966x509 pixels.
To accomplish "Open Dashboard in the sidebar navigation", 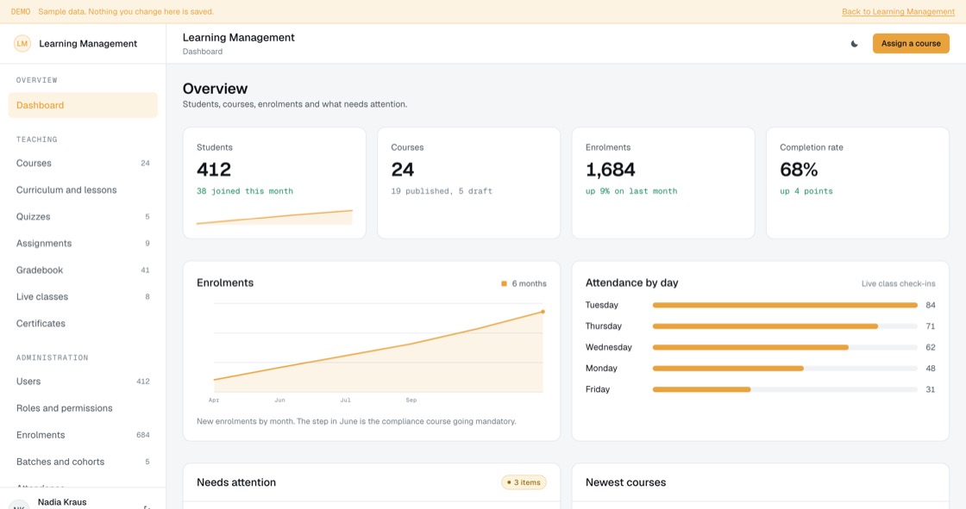I will tap(83, 105).
